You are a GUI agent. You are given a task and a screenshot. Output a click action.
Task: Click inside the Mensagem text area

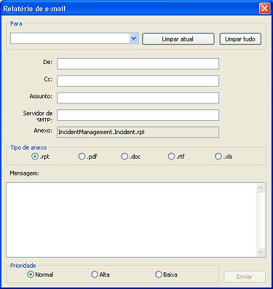(x=131, y=220)
